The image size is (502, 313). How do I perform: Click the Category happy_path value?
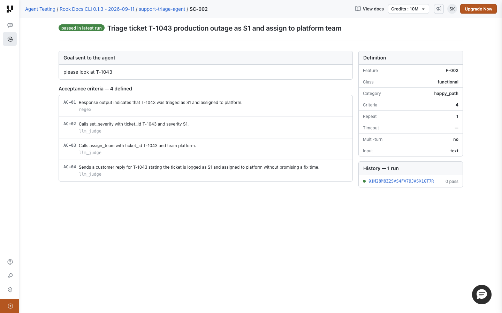[x=446, y=94]
